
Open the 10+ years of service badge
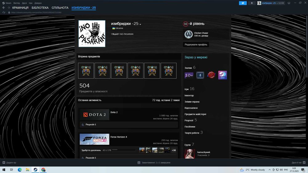(x=189, y=75)
